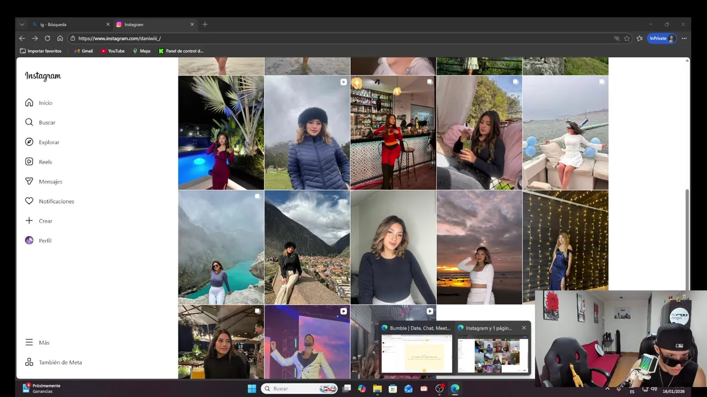Open File Explorer from the taskbar
The width and height of the screenshot is (707, 397).
click(x=377, y=389)
